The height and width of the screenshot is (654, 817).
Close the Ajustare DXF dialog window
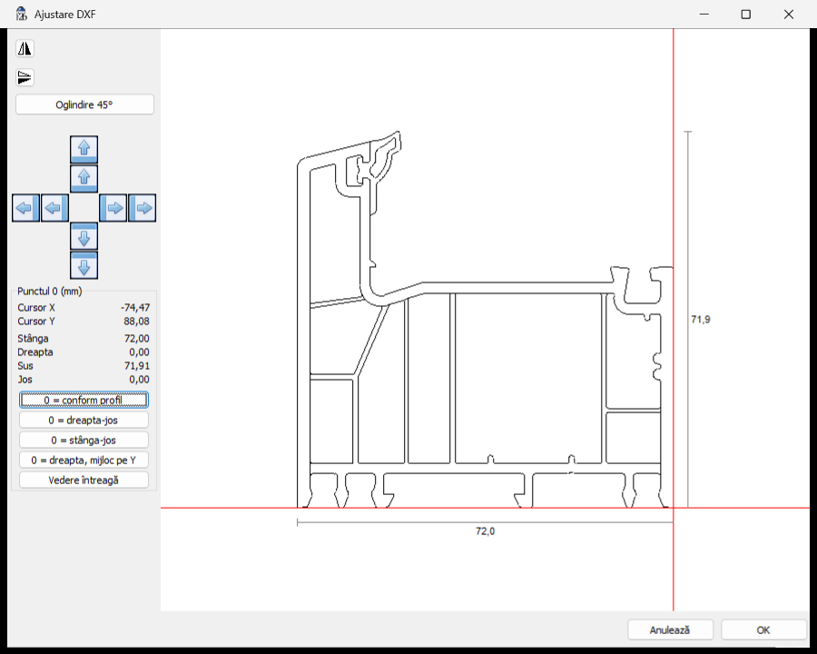coord(789,15)
